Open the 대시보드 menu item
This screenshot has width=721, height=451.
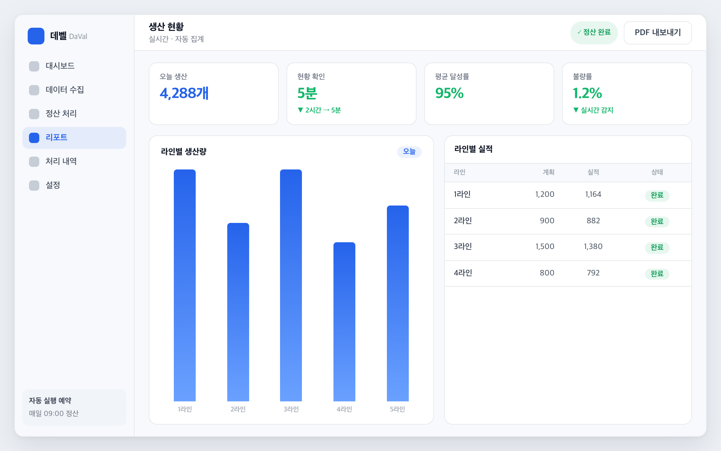pos(74,66)
